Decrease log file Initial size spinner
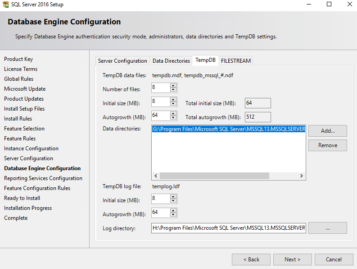This screenshot has height=269, width=357. tap(173, 201)
